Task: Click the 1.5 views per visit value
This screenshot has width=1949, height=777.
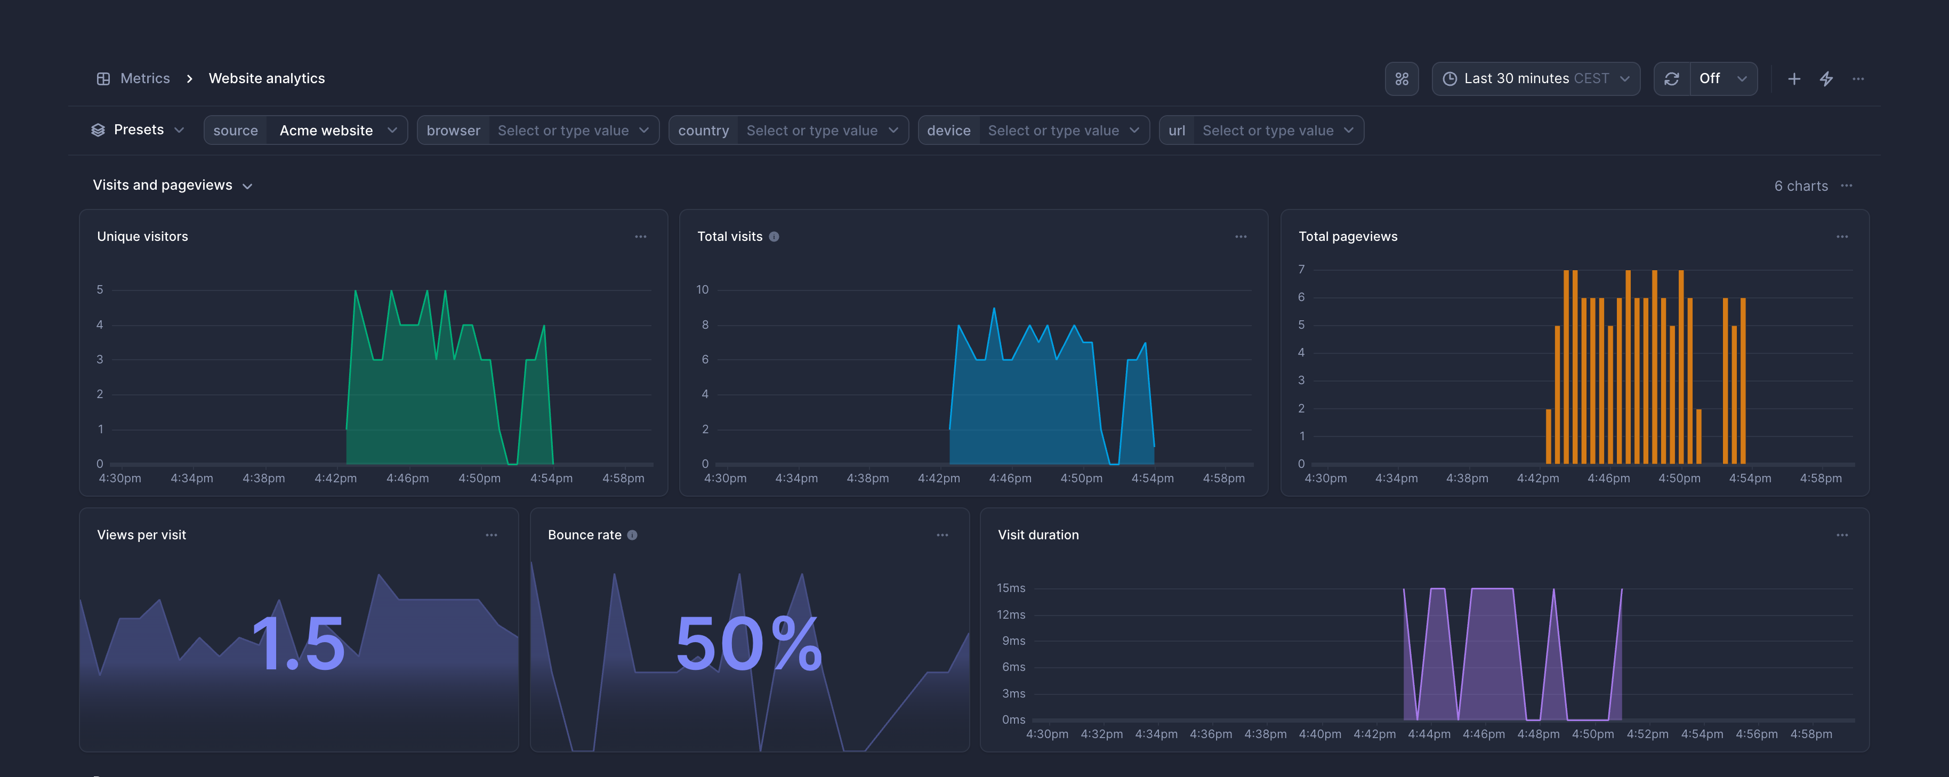Action: coord(298,644)
